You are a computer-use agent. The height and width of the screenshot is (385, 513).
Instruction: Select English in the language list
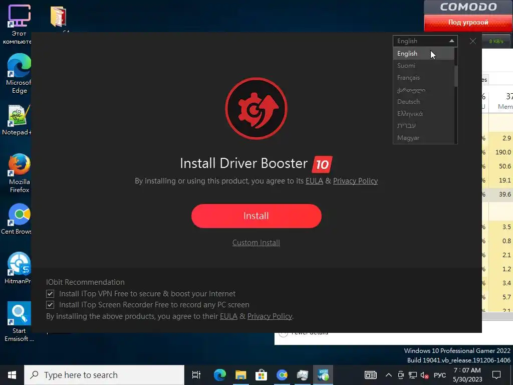click(423, 53)
